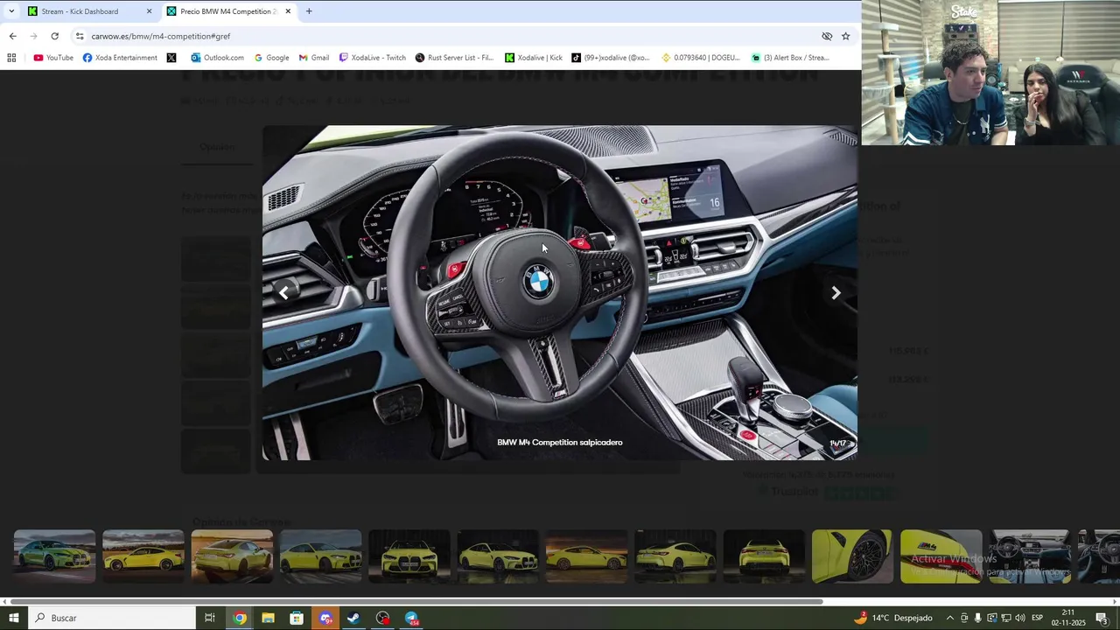Open the (3) Alert Box / Stream bookmark
This screenshot has width=1120, height=630.
click(x=790, y=58)
